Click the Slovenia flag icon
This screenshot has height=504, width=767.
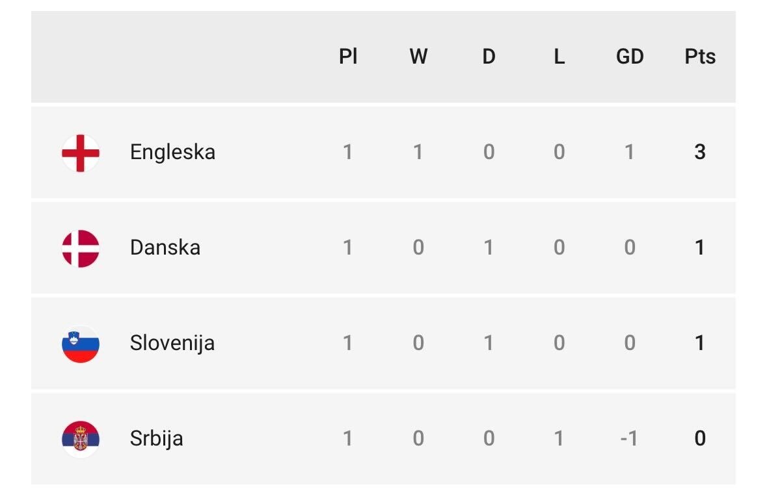tap(81, 344)
